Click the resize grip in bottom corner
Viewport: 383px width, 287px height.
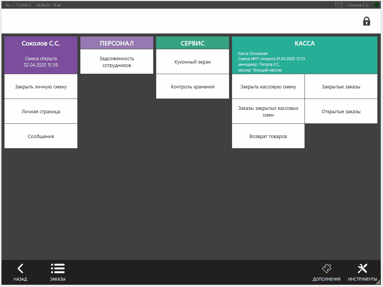[378, 282]
